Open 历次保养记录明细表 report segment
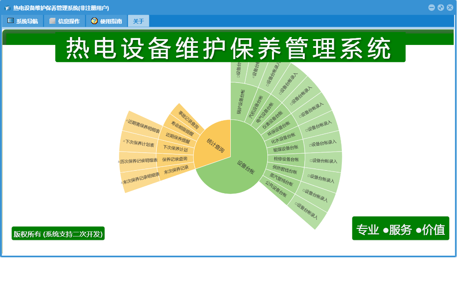The image size is (457, 301). coord(138,161)
